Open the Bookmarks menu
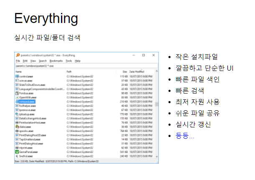The image size is (255, 180). coord(56,61)
